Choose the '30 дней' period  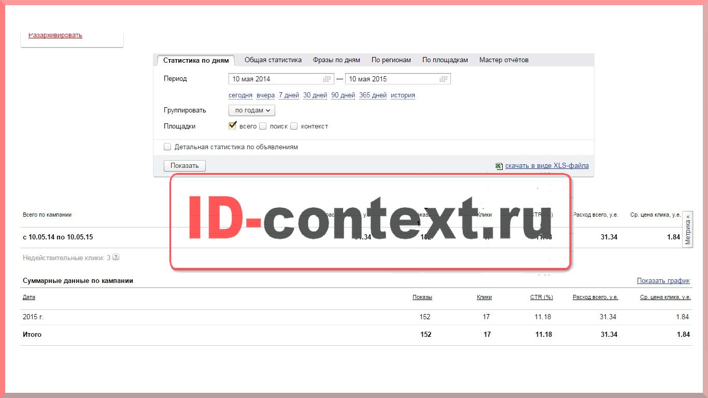pyautogui.click(x=315, y=95)
